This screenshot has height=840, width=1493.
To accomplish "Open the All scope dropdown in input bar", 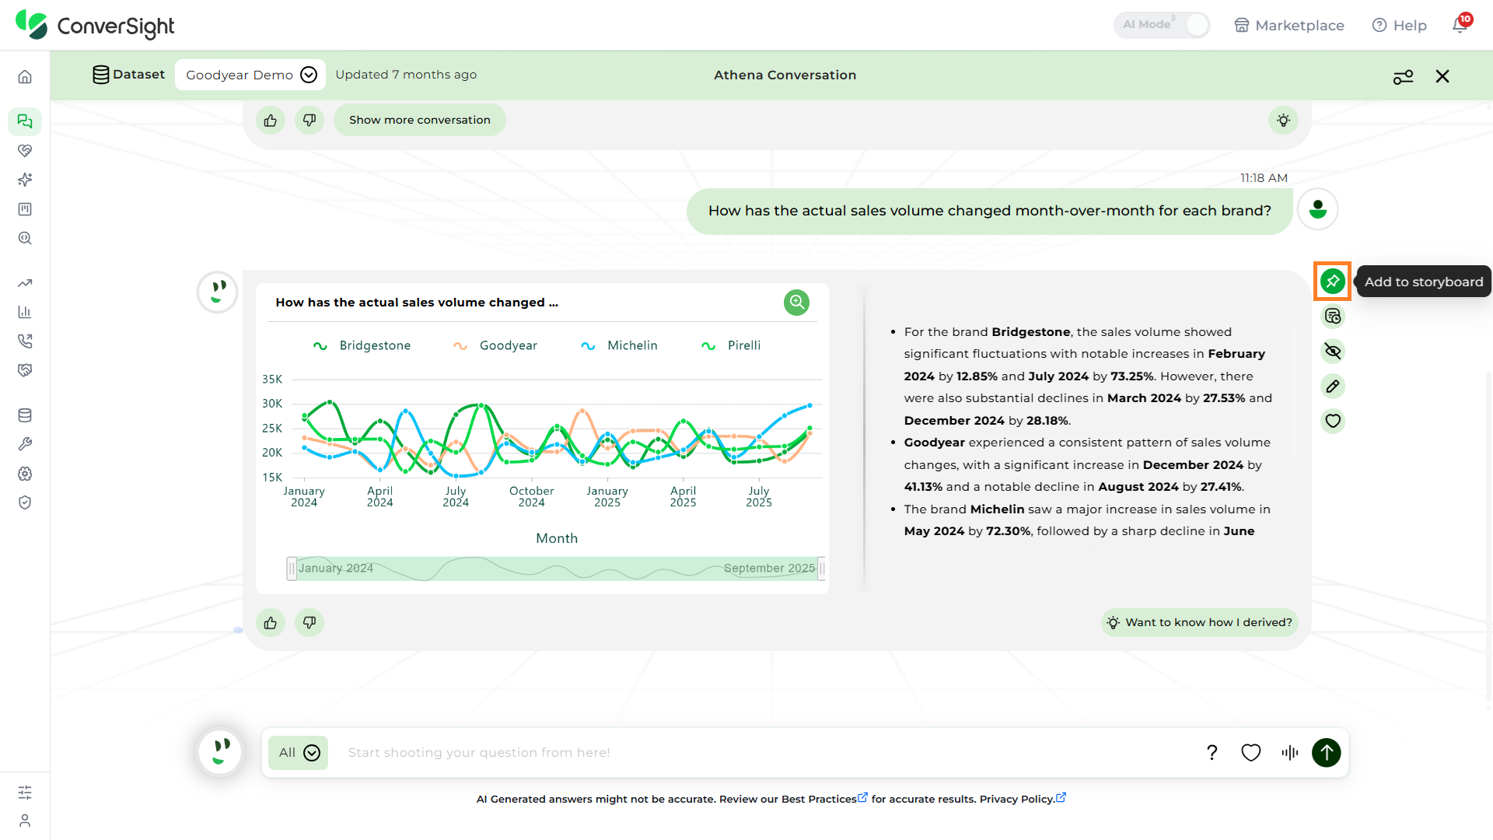I will pos(299,752).
